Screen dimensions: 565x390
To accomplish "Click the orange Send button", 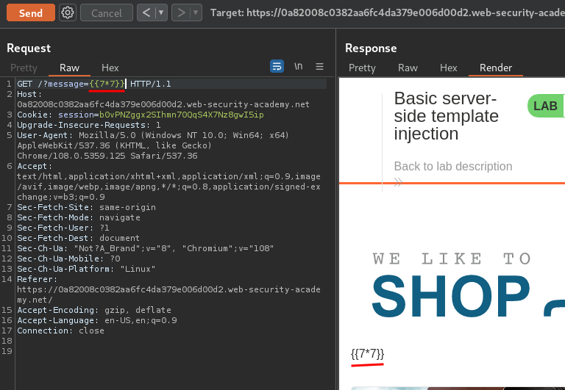I will pyautogui.click(x=31, y=13).
